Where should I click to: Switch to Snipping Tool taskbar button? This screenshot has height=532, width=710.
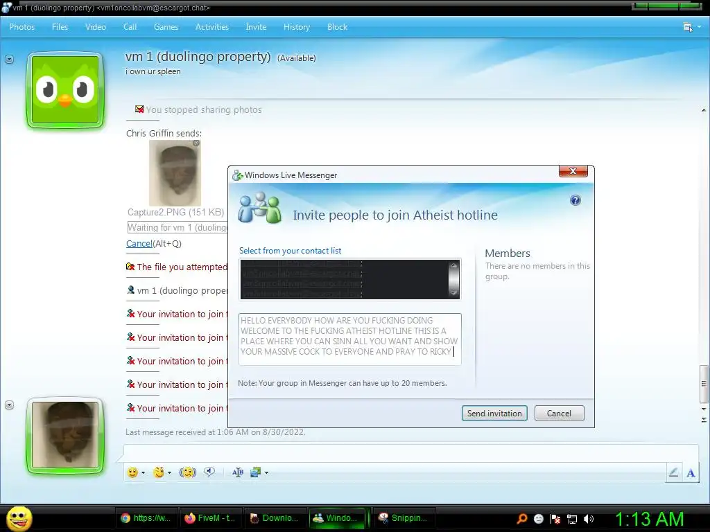coord(404,518)
